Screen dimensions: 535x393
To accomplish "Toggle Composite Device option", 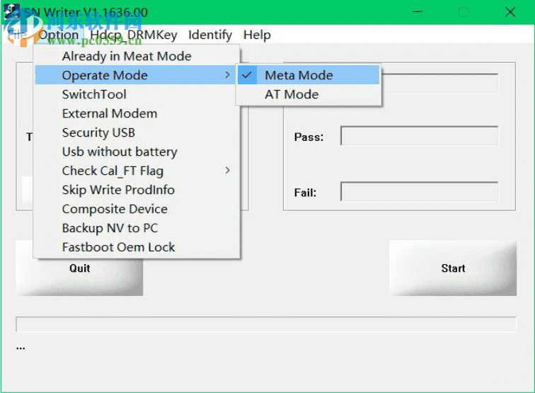I will (x=136, y=209).
